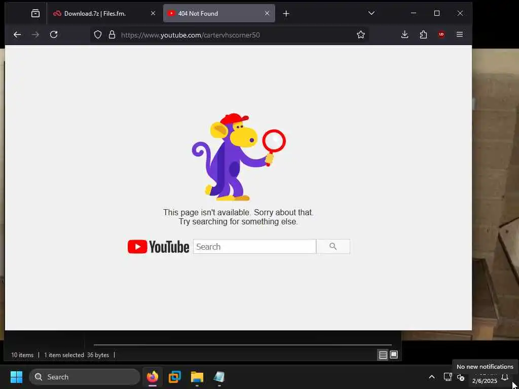Click the monkey with magnifying glass image
Viewport: 519px width, 389px height.
pos(239,157)
